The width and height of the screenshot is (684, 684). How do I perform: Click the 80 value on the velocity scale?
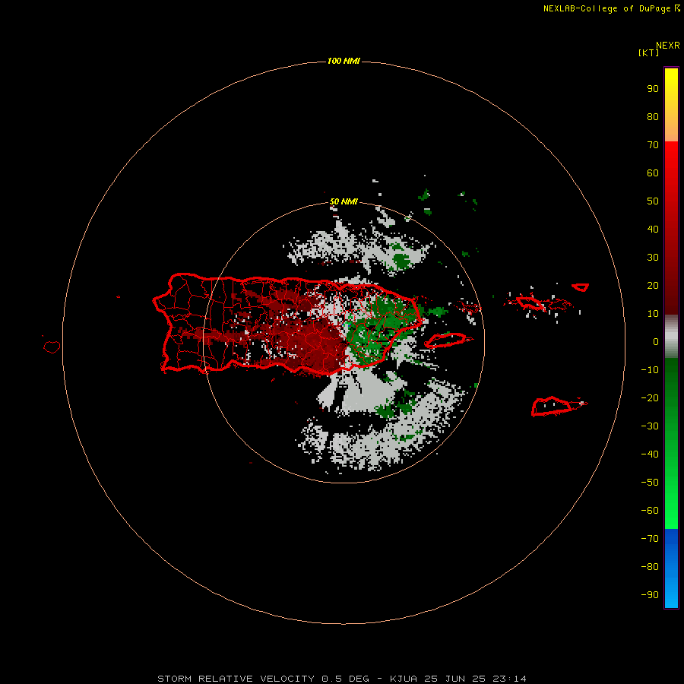(x=653, y=117)
